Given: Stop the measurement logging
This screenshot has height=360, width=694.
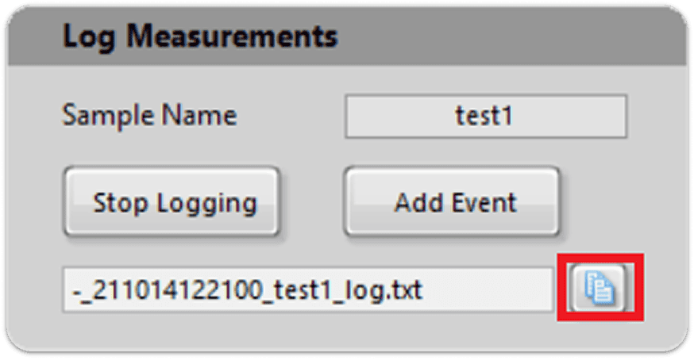Looking at the screenshot, I should coord(172,201).
